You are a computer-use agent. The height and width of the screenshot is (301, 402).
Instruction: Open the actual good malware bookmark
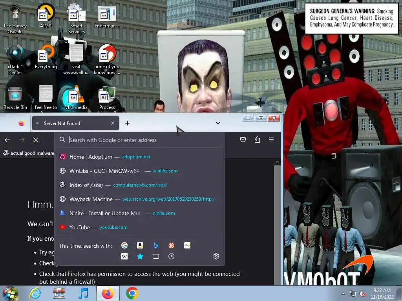click(28, 153)
